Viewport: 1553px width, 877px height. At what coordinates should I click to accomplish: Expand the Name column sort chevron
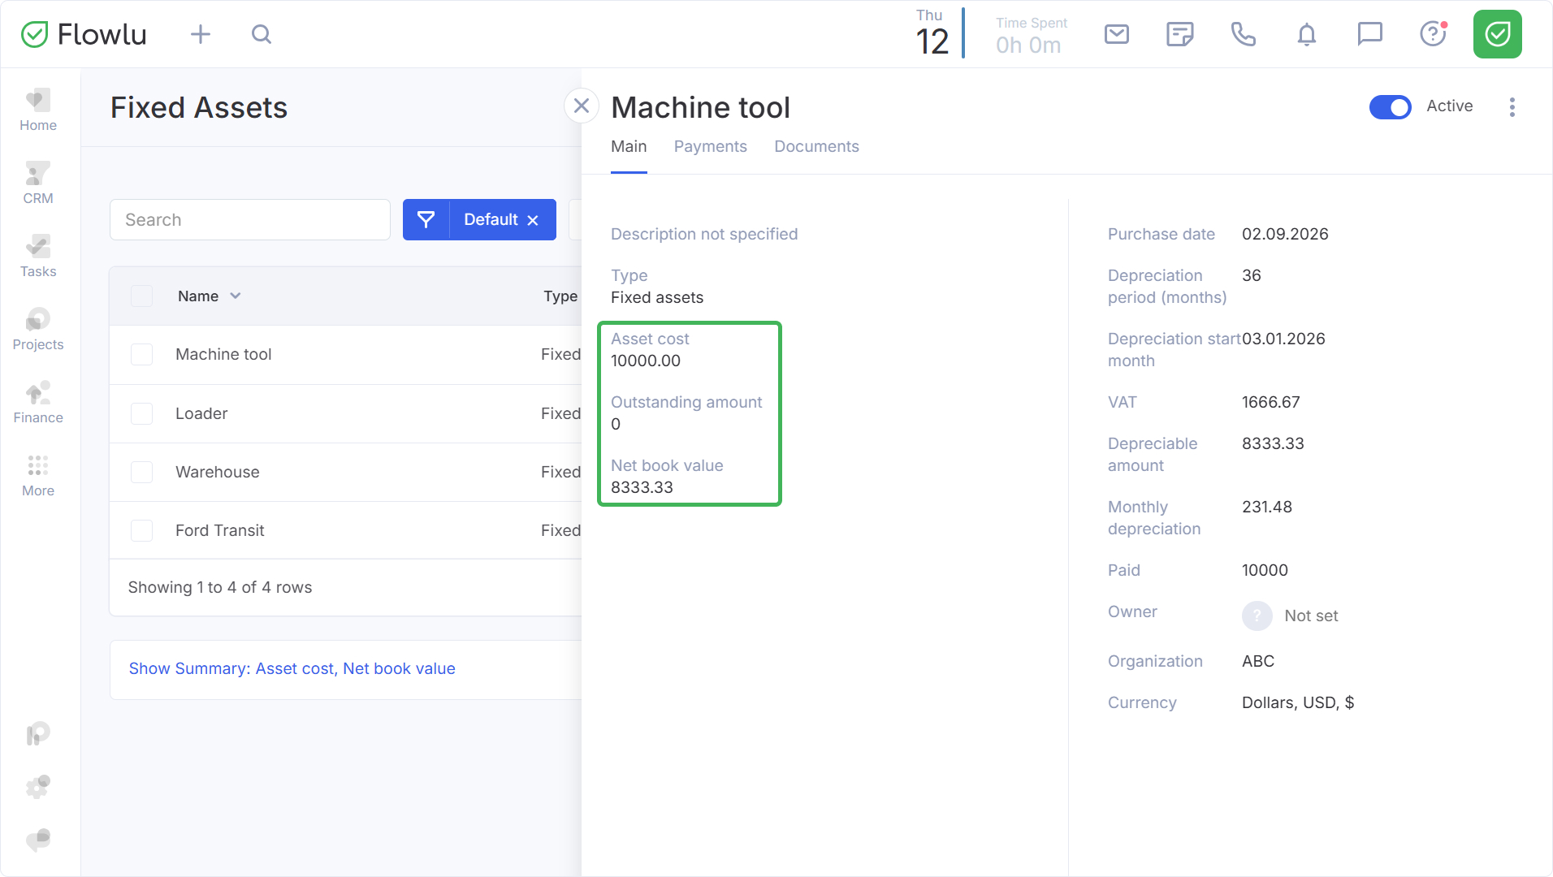236,296
